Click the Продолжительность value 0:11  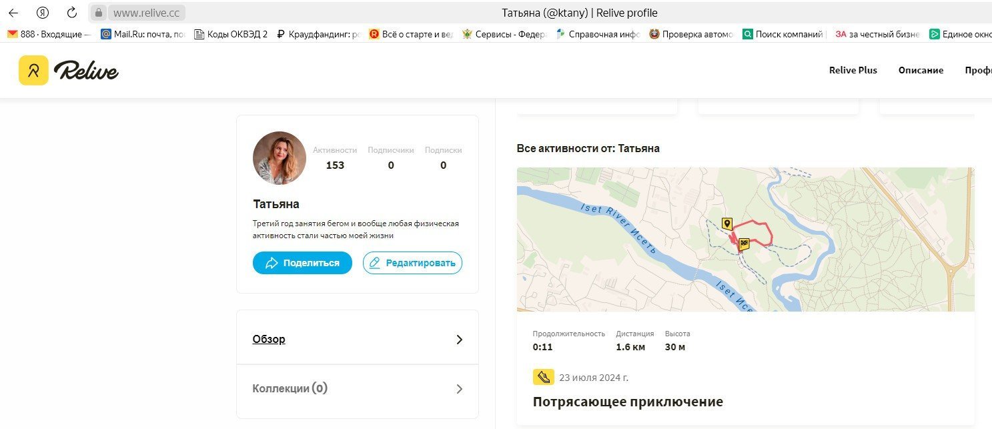(542, 347)
